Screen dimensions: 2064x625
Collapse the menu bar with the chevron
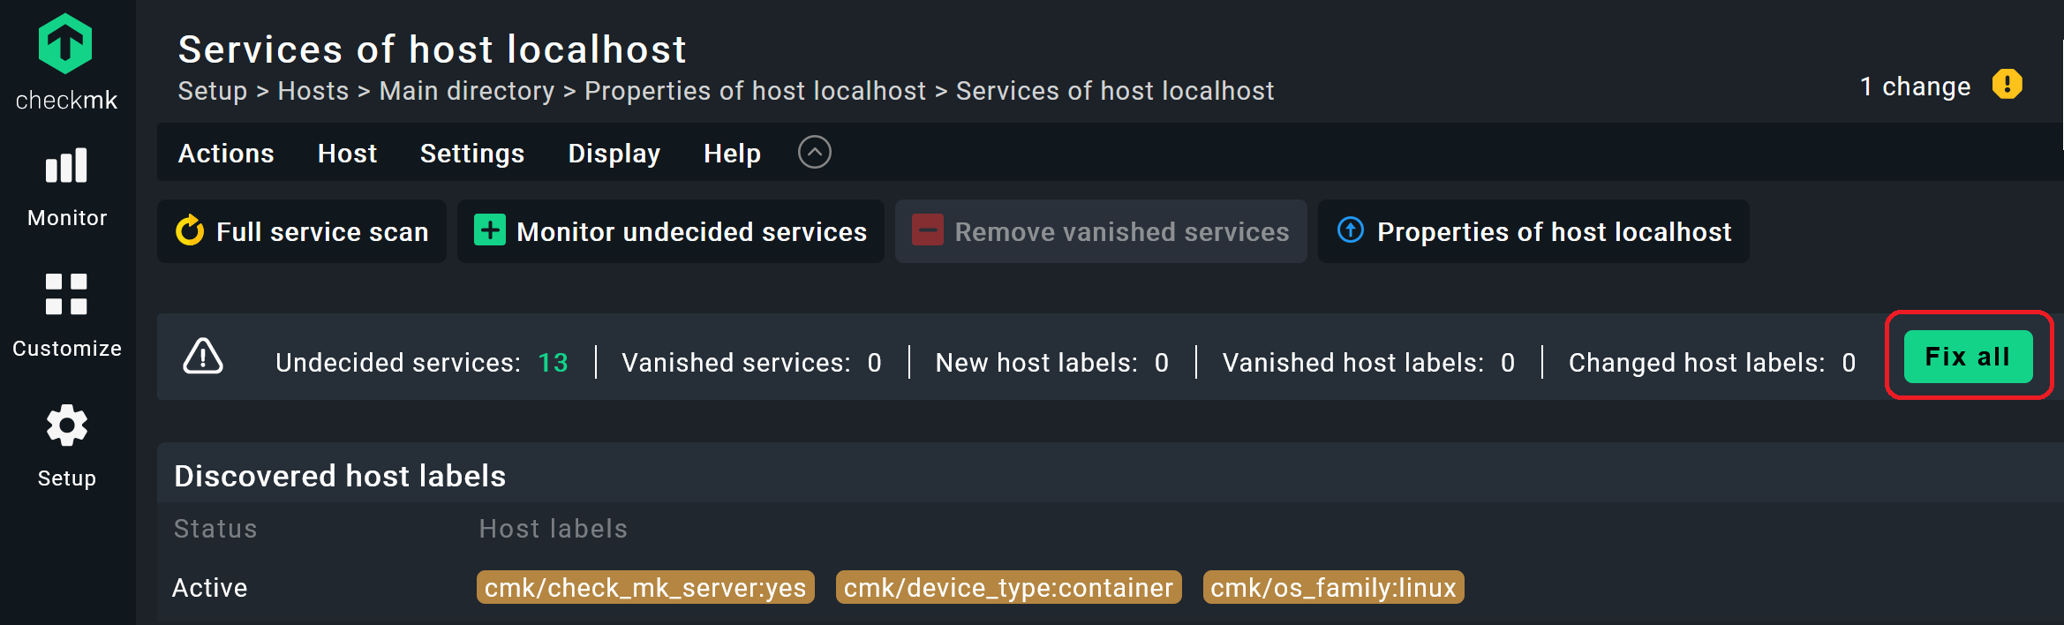[x=814, y=152]
